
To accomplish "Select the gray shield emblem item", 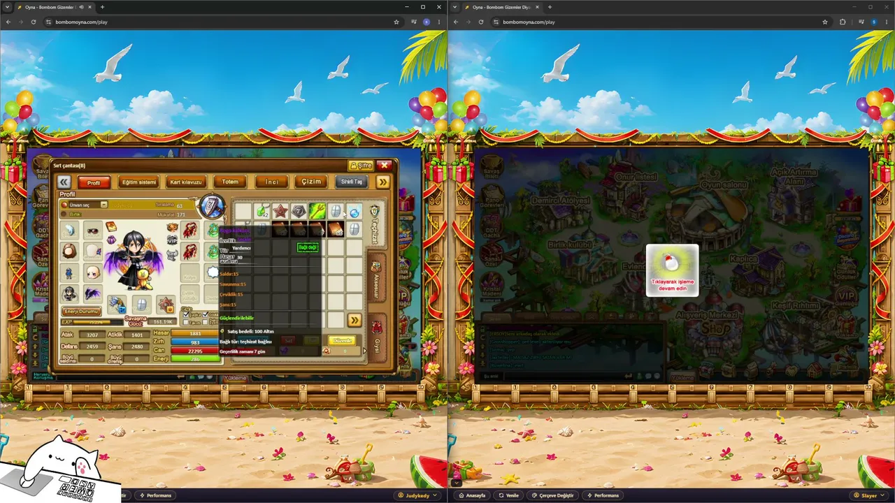I will click(299, 211).
